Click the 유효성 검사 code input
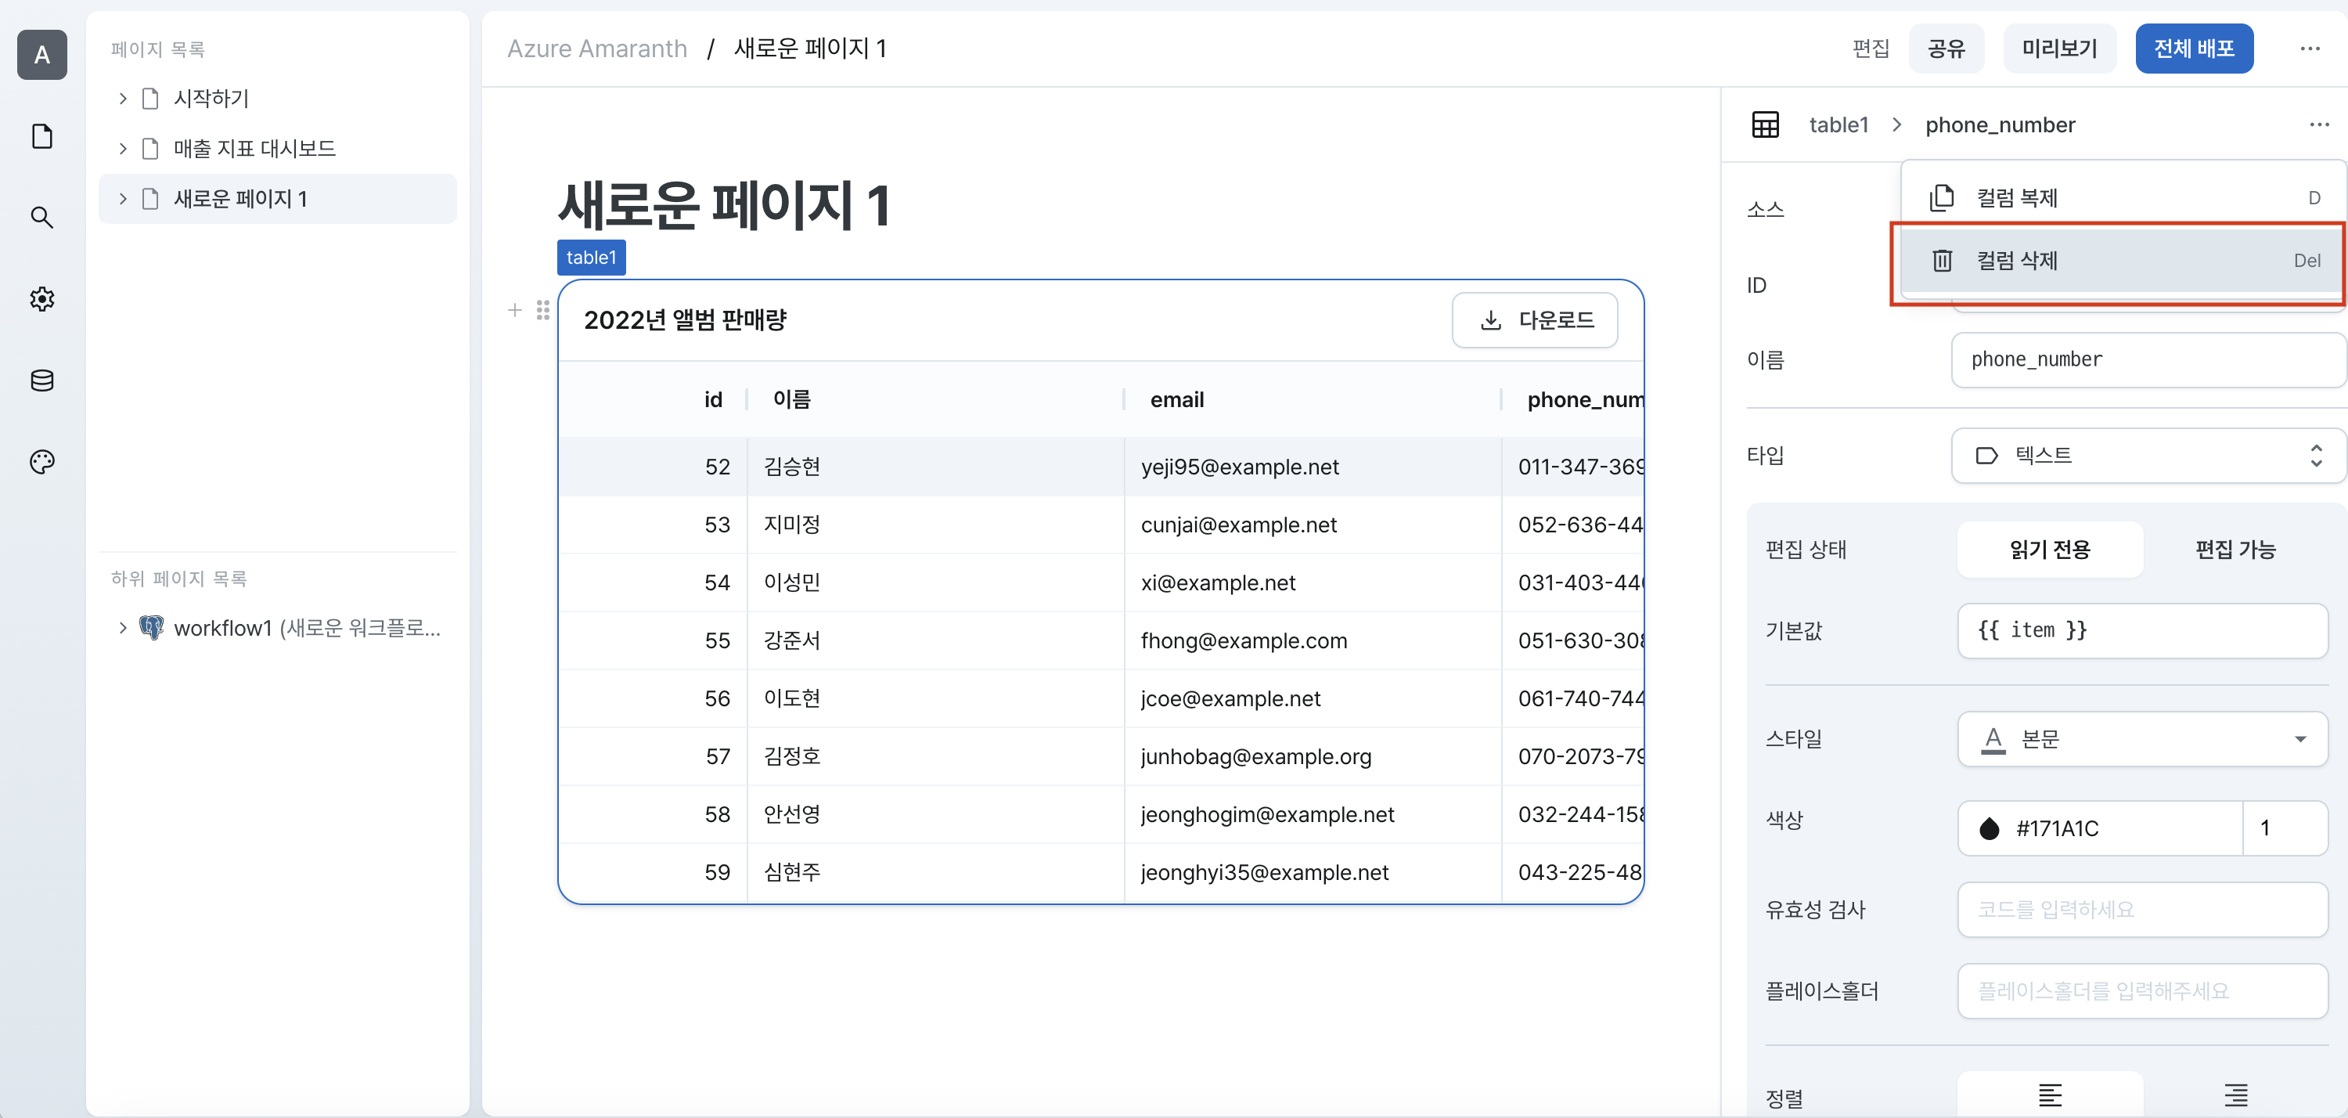 pos(2142,909)
